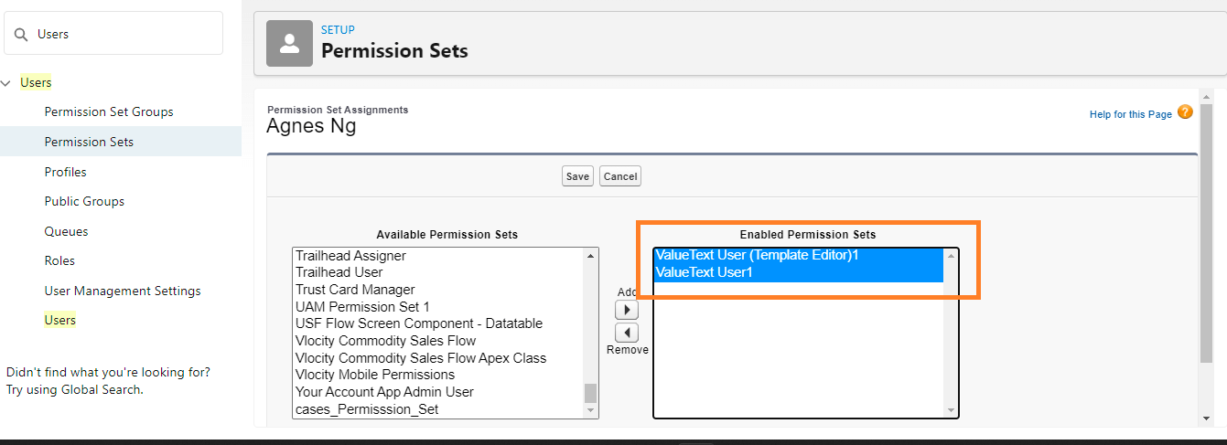
Task: Click the Agnes Ng heading text
Action: [311, 126]
